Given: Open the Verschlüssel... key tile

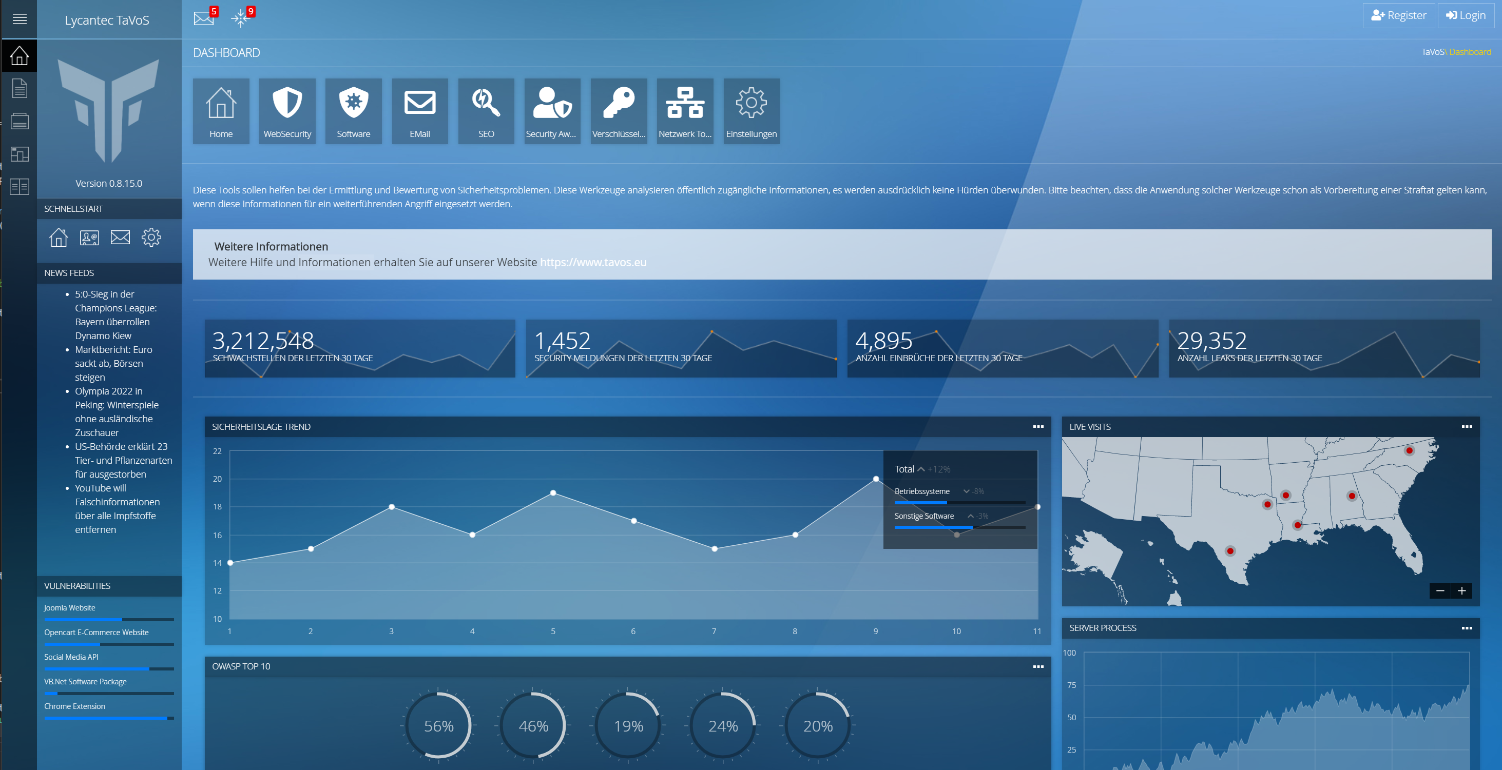Looking at the screenshot, I should [x=618, y=111].
